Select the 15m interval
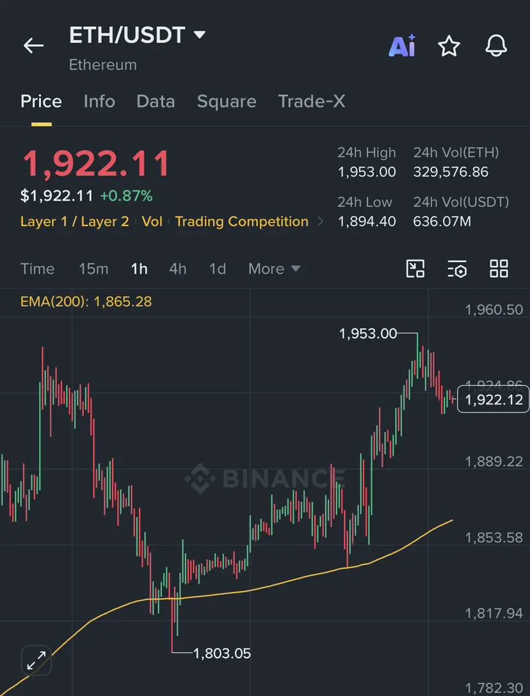This screenshot has height=696, width=530. (x=93, y=269)
